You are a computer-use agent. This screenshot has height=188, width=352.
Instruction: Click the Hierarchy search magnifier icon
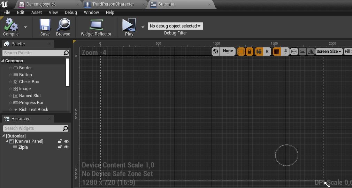[x=65, y=128]
